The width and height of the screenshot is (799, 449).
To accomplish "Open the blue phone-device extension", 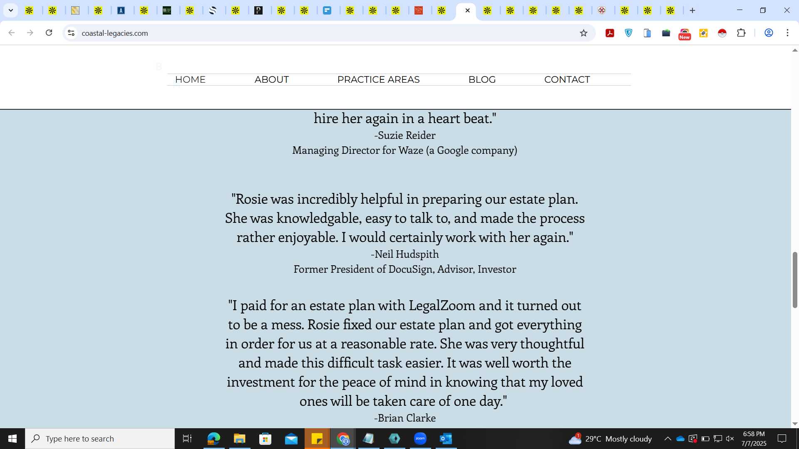I will coord(647,33).
